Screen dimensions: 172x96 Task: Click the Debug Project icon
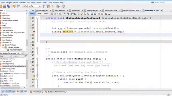(x=58, y=6)
